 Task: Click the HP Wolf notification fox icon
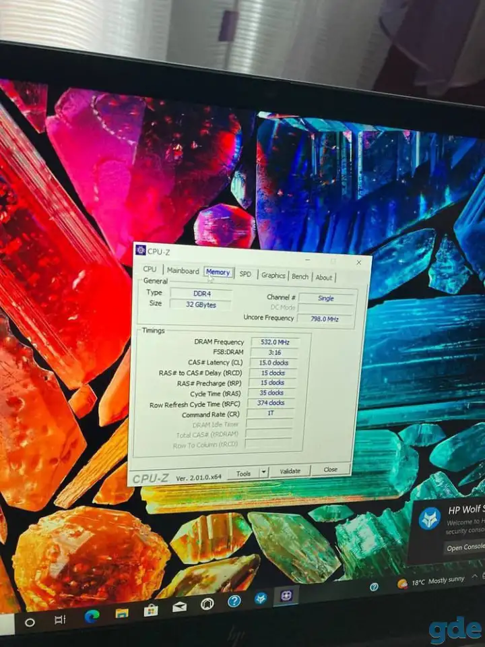pos(430,519)
